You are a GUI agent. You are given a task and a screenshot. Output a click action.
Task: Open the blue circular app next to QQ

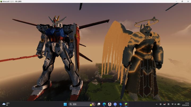pyautogui.click(x=115, y=104)
